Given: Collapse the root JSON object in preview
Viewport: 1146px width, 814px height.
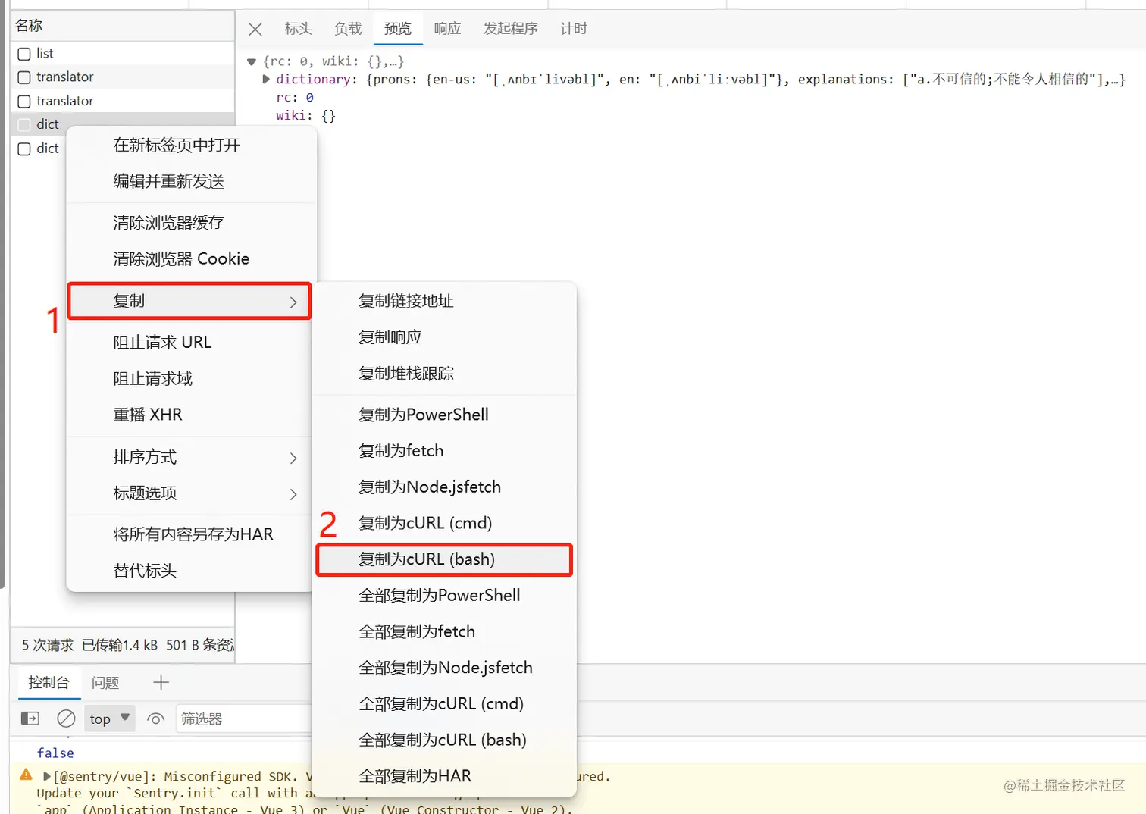Looking at the screenshot, I should (x=251, y=61).
